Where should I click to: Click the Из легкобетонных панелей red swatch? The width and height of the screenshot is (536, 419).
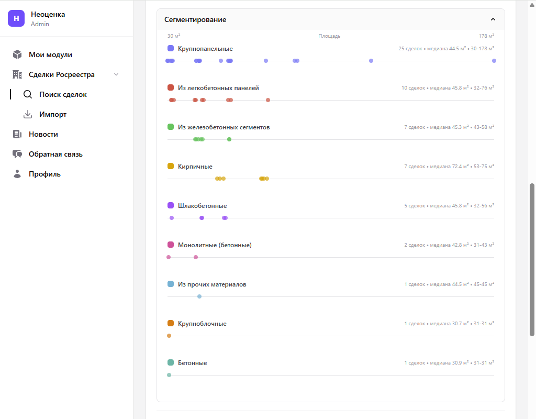click(171, 87)
